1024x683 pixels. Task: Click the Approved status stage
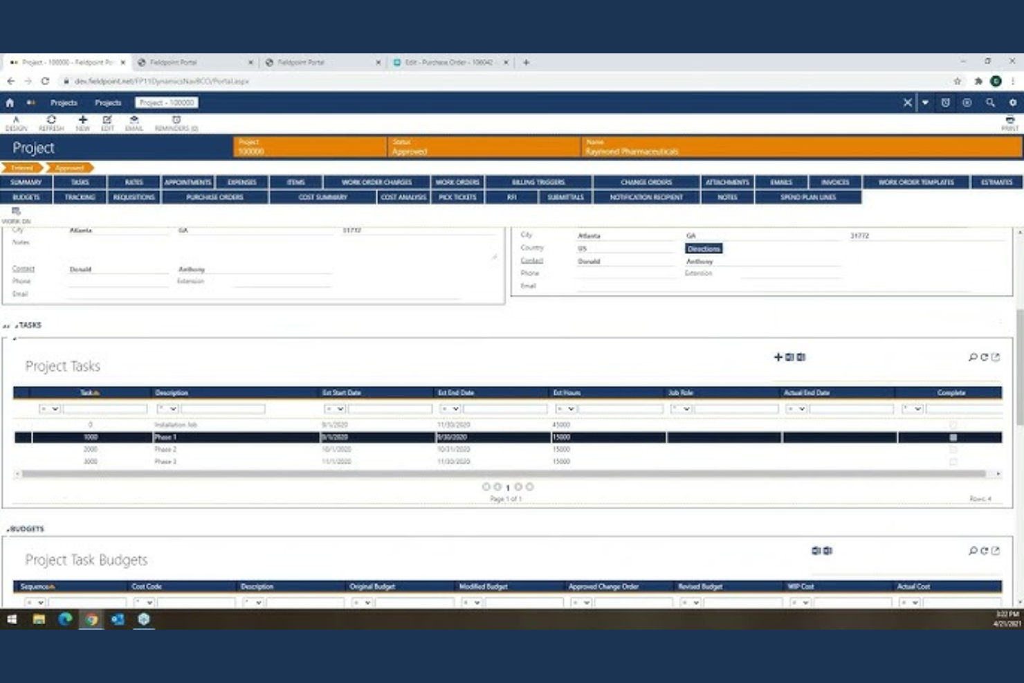69,168
